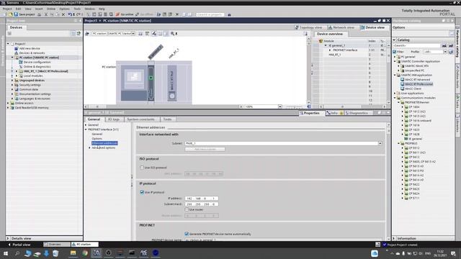Open the System constants tab
The image size is (461, 259).
point(141,119)
